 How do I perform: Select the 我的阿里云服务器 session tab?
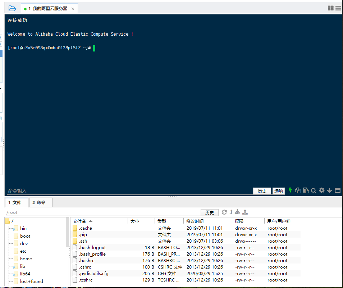[x=49, y=9]
